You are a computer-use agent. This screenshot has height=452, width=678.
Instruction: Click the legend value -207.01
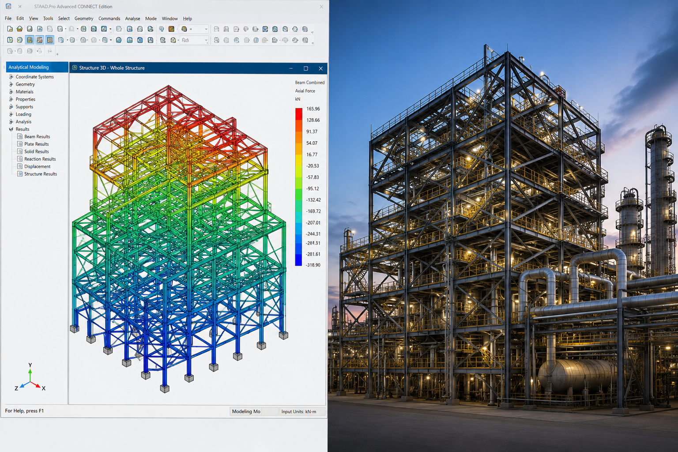313,222
